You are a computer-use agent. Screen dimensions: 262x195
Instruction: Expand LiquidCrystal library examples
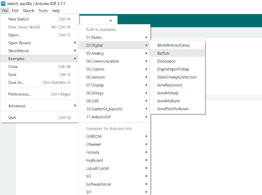click(114, 168)
